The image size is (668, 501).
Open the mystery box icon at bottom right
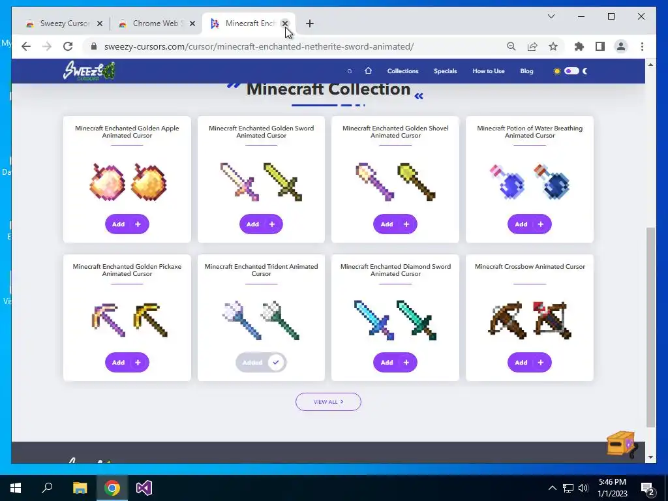[622, 445]
